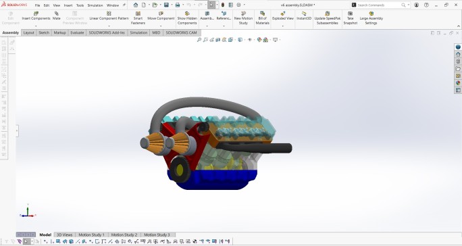Open SOLIDWORKS Resources home icon in task pane
462x246 pixels.
(x=458, y=54)
